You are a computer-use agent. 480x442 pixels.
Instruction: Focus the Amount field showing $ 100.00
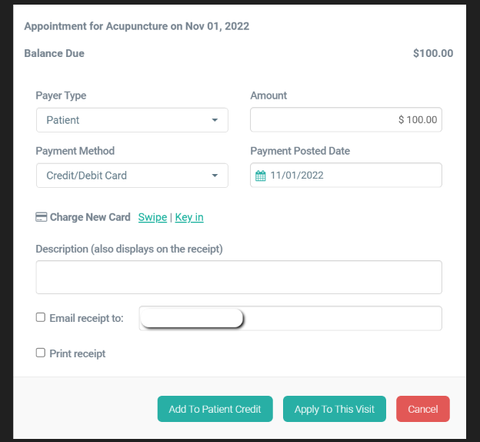pos(346,120)
